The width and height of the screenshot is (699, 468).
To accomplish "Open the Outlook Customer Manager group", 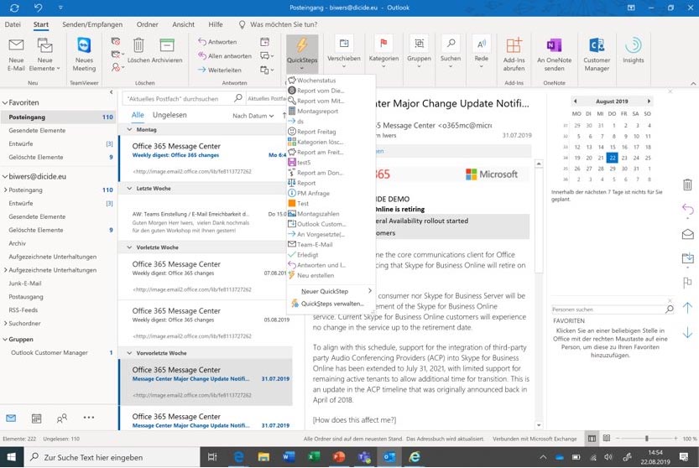I will coord(49,352).
